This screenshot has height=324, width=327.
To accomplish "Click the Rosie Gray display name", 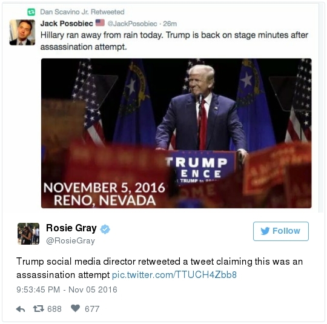I will pos(71,228).
